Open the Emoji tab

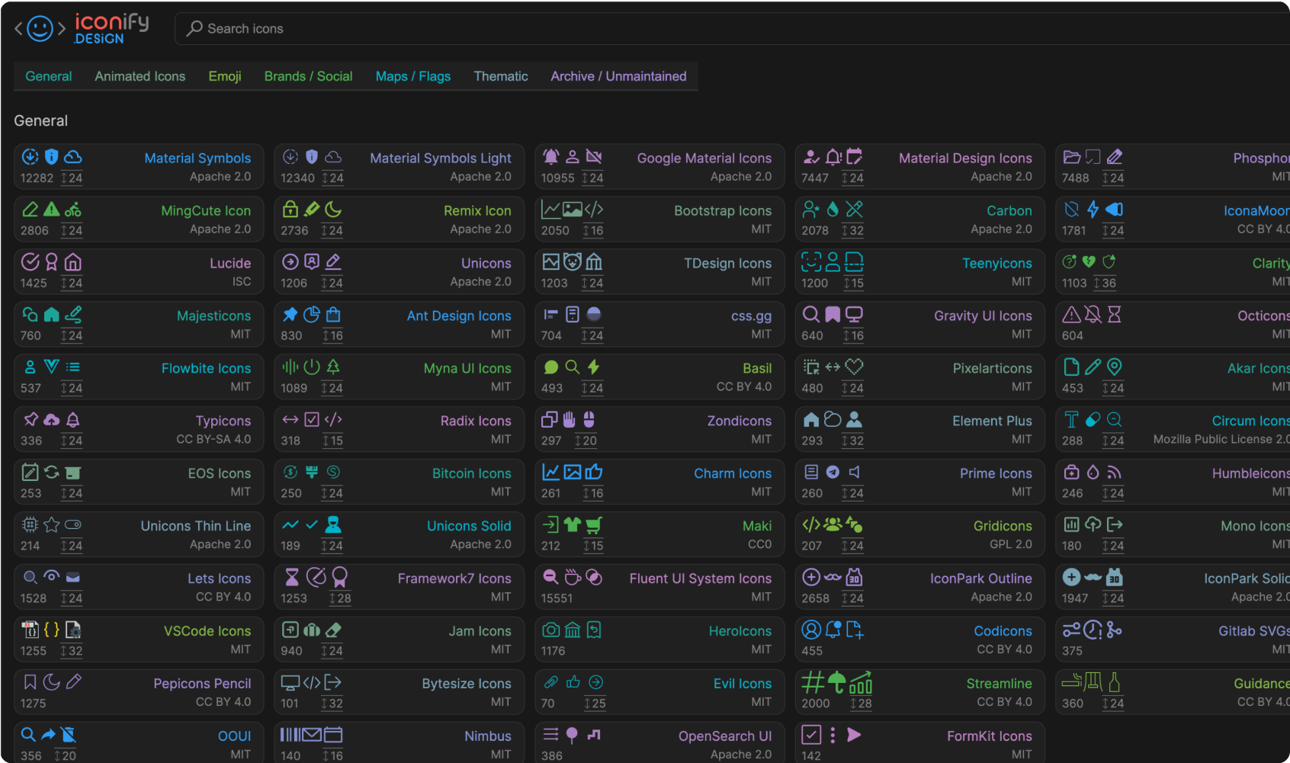pyautogui.click(x=225, y=76)
